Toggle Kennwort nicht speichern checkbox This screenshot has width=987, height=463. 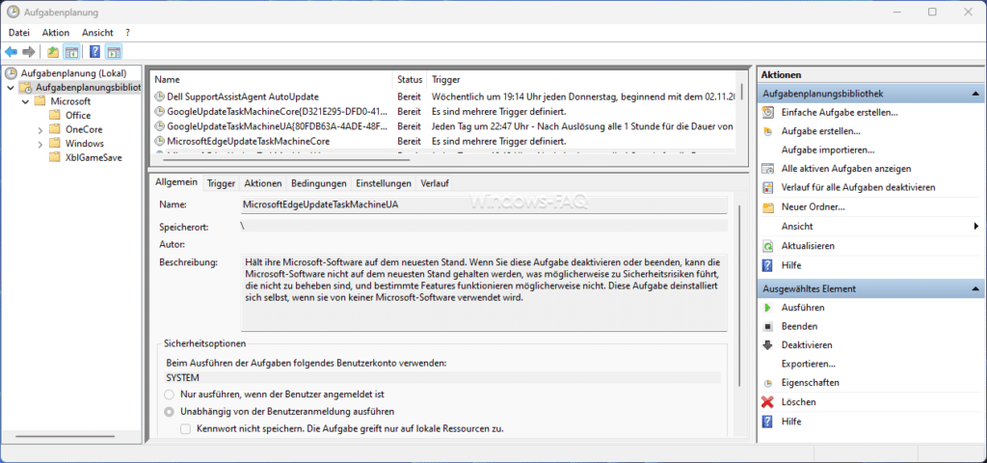pos(185,429)
